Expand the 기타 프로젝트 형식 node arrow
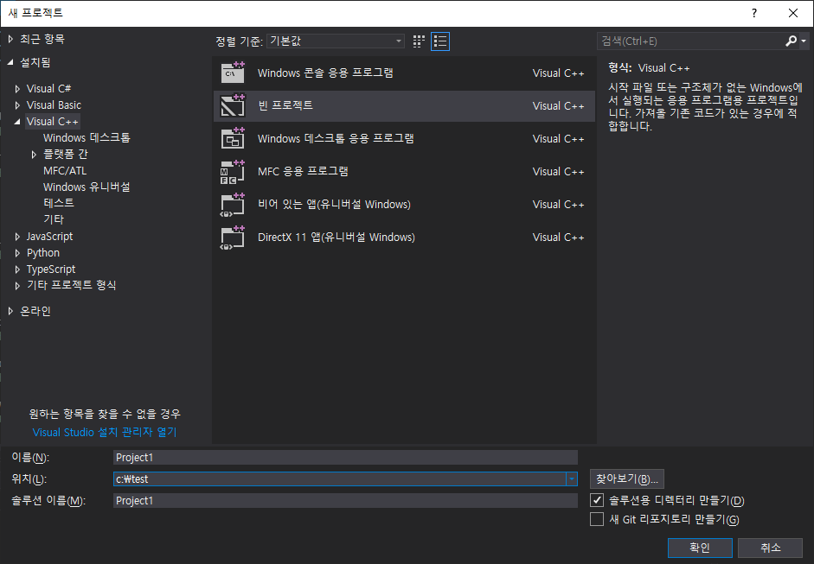This screenshot has height=564, width=814. click(x=17, y=286)
